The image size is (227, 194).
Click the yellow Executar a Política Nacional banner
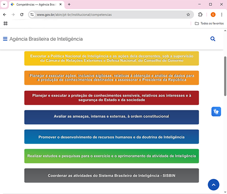[111, 58]
